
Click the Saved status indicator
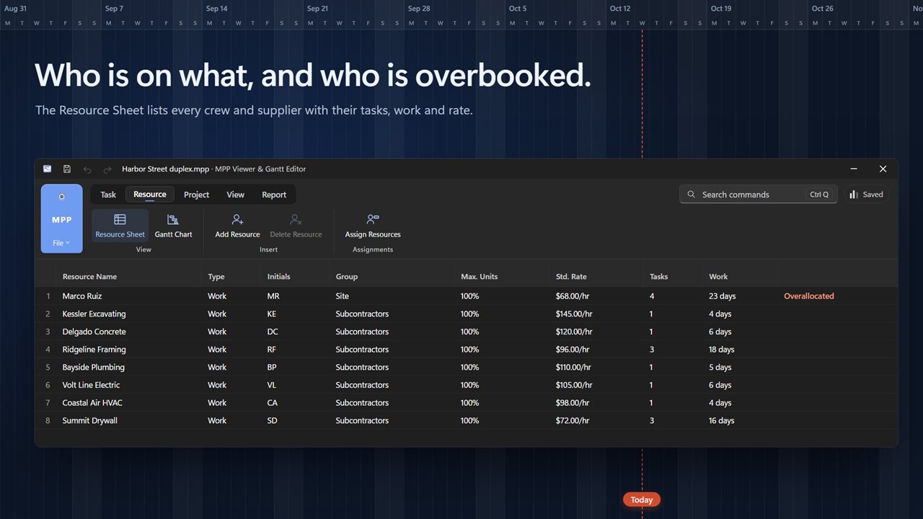(x=867, y=194)
